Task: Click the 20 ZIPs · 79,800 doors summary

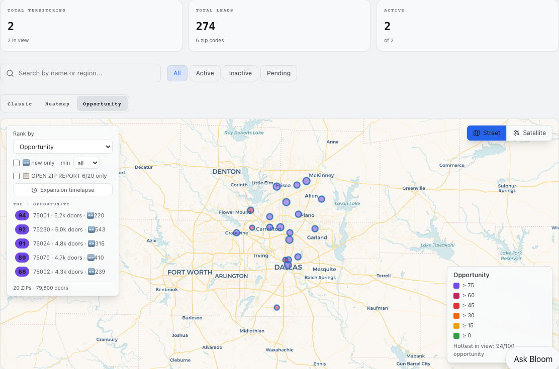Action: click(x=41, y=288)
